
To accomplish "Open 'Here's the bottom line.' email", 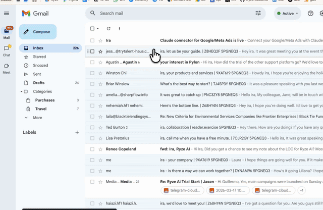I will pos(204,106).
